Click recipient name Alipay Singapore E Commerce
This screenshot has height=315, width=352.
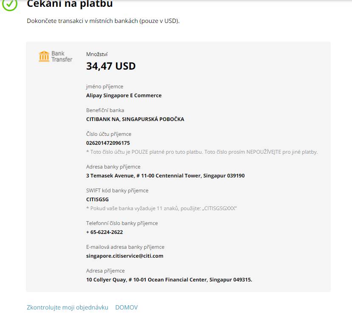124,96
